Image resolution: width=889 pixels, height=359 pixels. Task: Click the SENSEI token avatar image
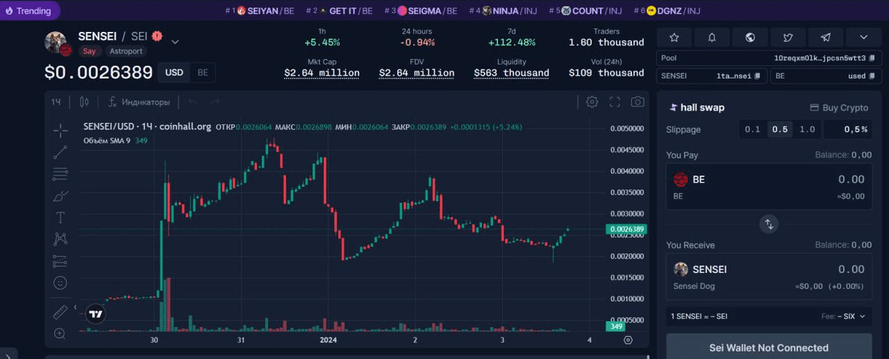pos(56,41)
